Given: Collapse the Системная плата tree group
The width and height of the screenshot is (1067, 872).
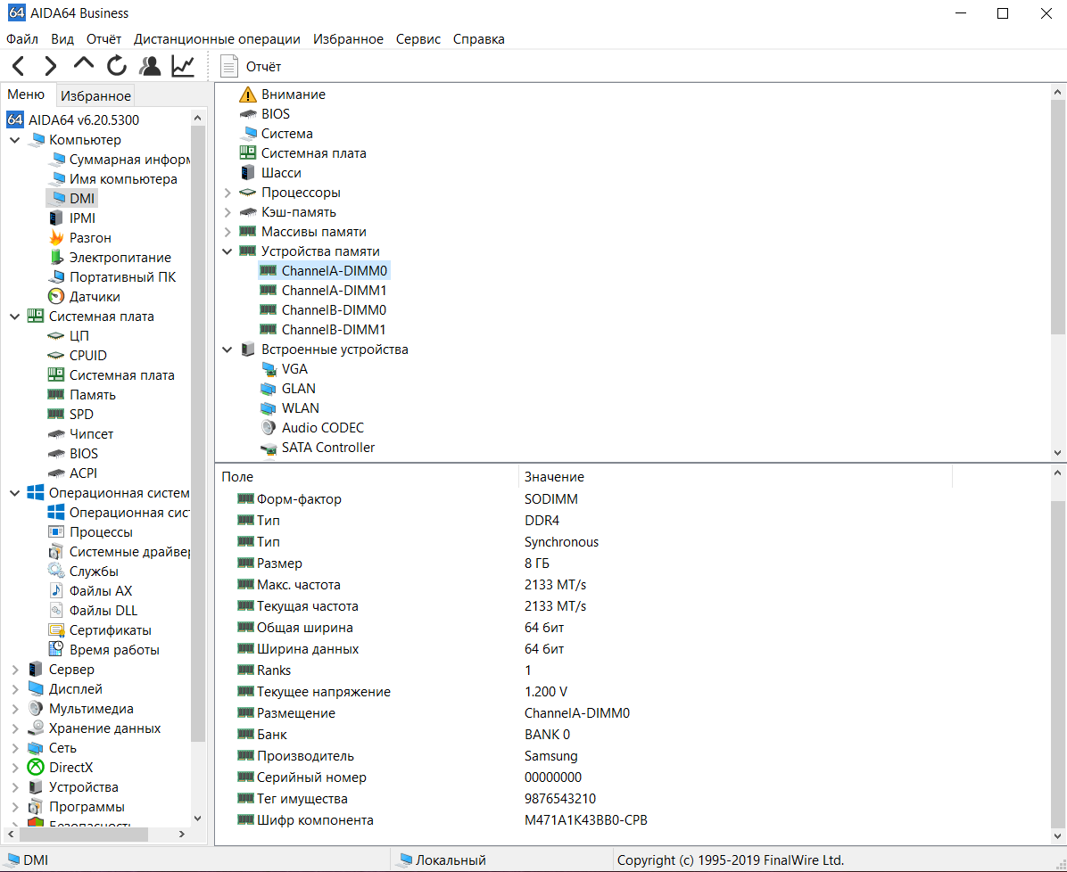Looking at the screenshot, I should click(15, 317).
